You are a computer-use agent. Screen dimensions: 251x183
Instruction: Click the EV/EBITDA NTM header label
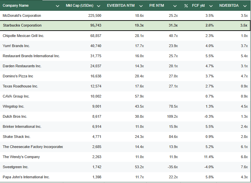[x=121, y=5]
